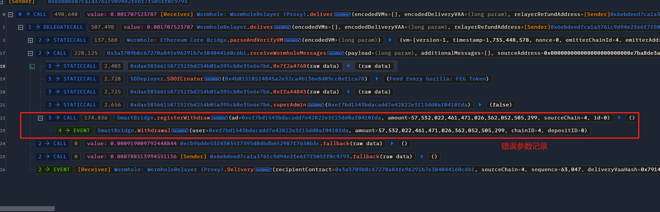Image resolution: width=660 pixels, height=212 pixels.
Task: Click the 0xffa44843 function selector
Action: click(x=290, y=92)
